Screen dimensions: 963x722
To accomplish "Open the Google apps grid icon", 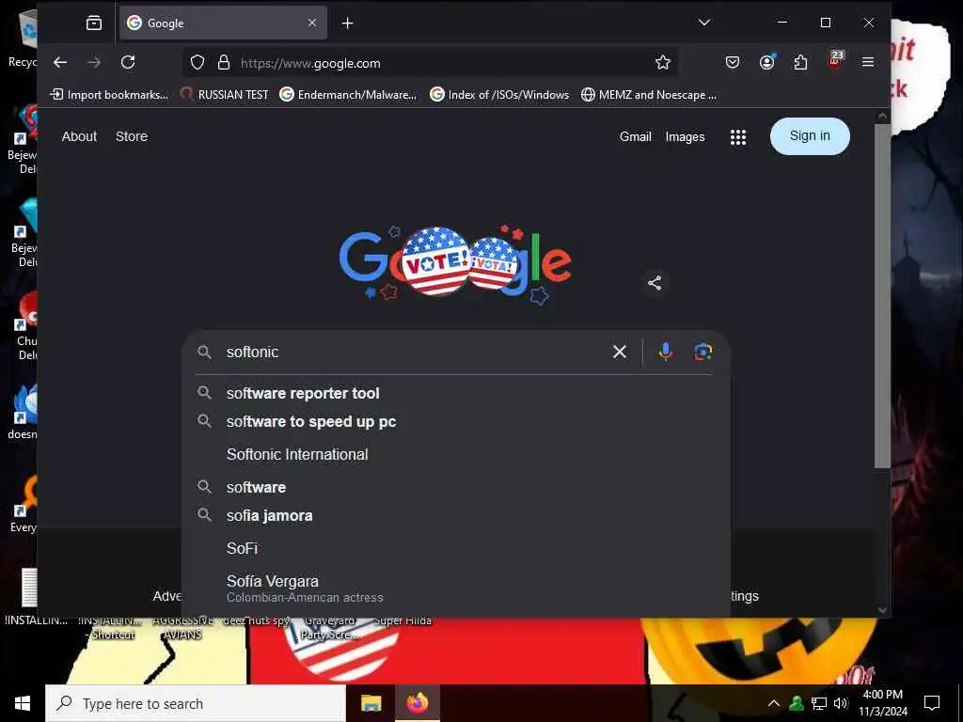I will pyautogui.click(x=738, y=137).
